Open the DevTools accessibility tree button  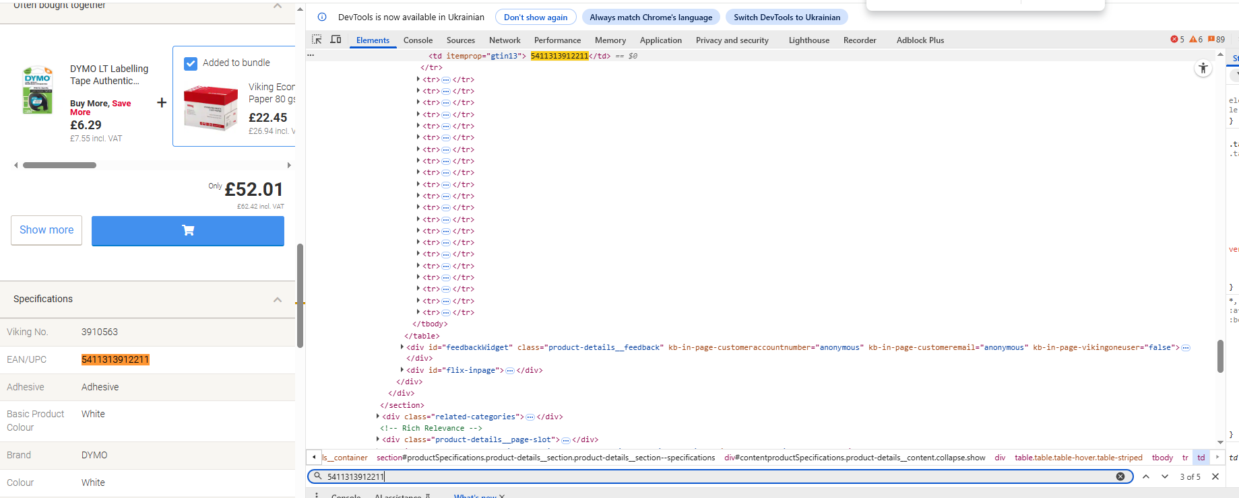[x=1203, y=68]
